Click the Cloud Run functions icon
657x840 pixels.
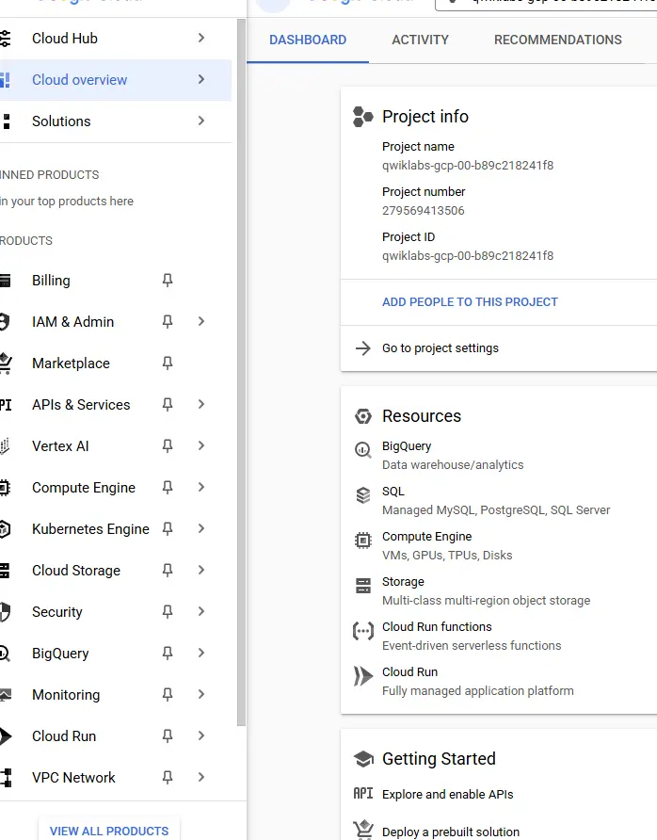(363, 631)
